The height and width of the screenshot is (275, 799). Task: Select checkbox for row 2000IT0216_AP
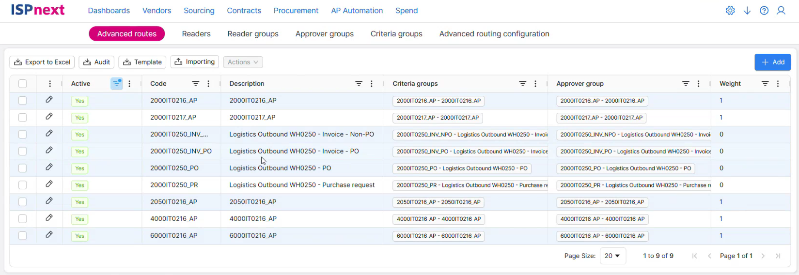click(23, 101)
